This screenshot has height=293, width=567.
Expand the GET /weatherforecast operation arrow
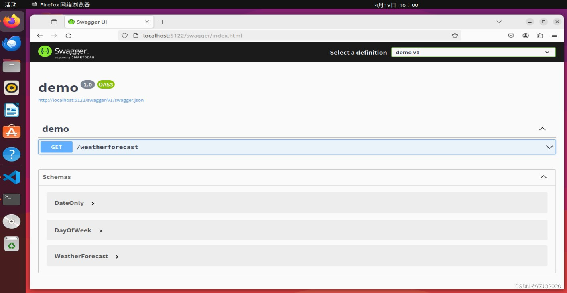click(549, 147)
